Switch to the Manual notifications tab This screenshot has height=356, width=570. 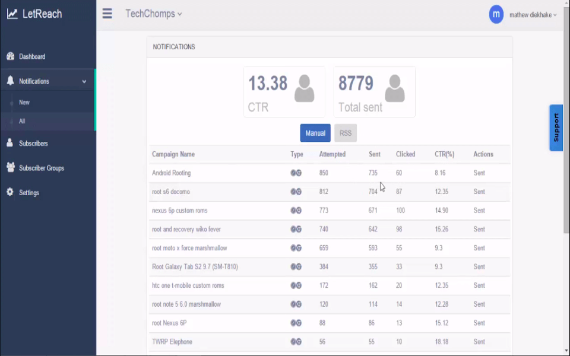coord(315,133)
